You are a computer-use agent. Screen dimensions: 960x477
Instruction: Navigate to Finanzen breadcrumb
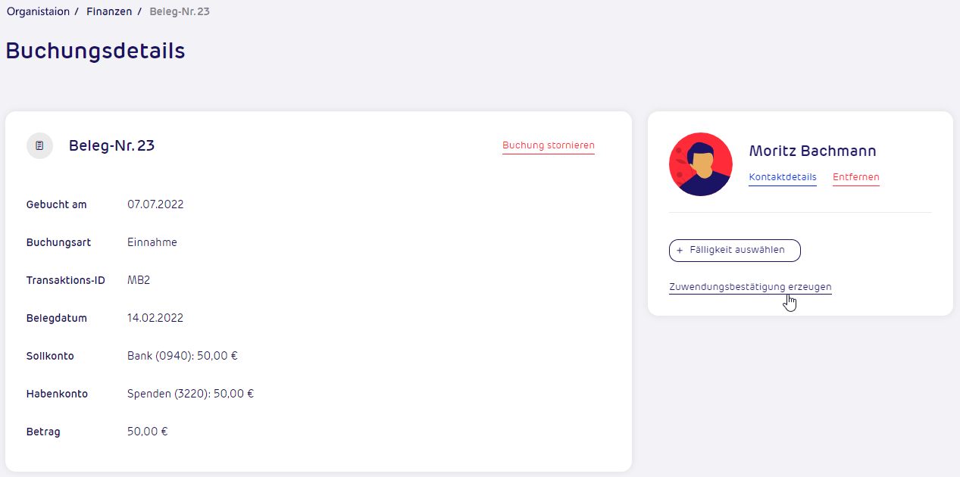coord(108,11)
